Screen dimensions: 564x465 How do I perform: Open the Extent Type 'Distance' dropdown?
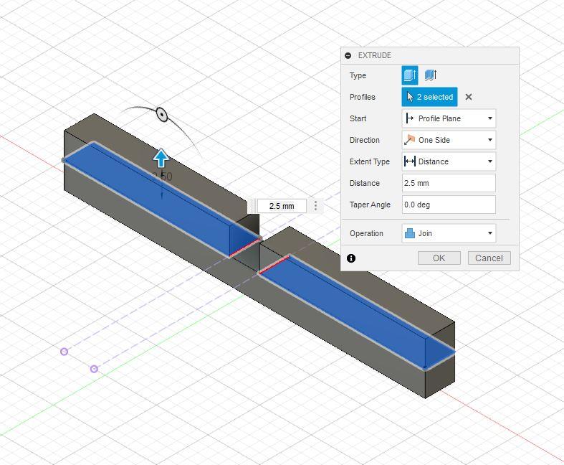(449, 161)
